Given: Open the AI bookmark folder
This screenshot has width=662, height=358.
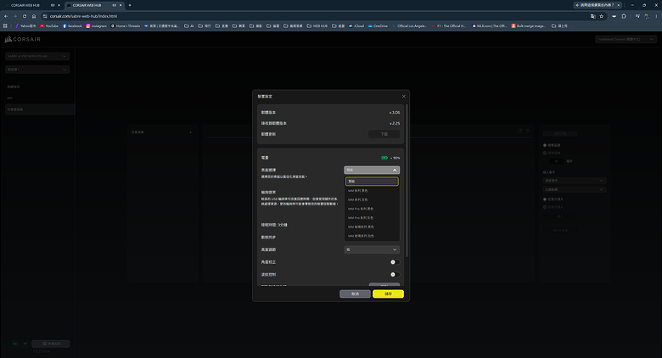Looking at the screenshot, I should [x=189, y=25].
